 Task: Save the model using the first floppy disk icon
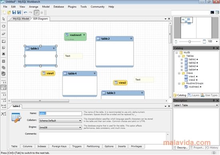pyautogui.click(x=14, y=12)
